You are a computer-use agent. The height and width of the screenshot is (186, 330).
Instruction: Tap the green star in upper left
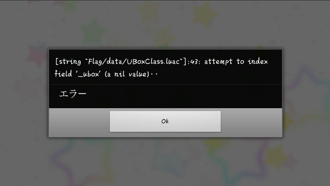[93, 32]
